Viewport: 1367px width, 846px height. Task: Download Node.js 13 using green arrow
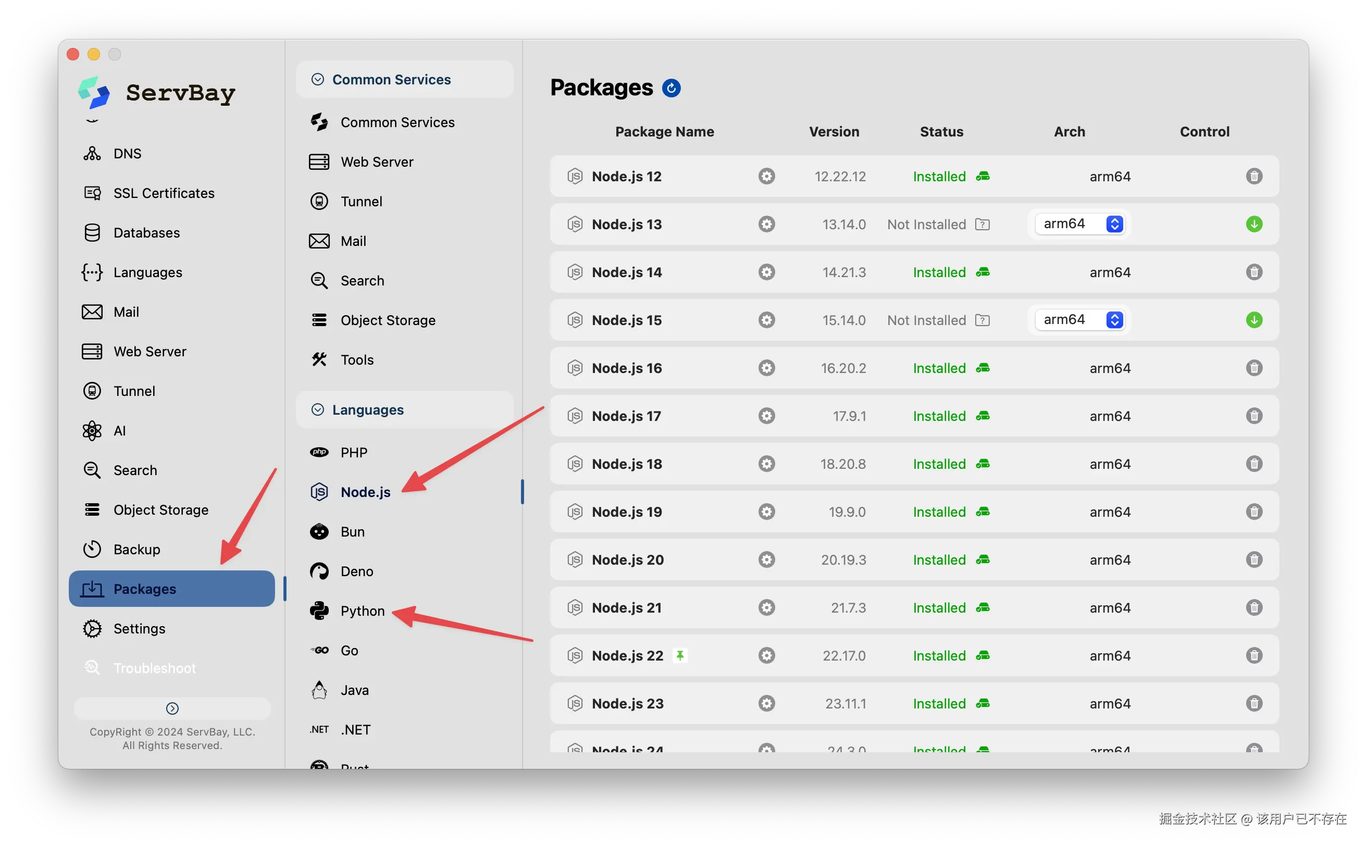click(x=1253, y=225)
